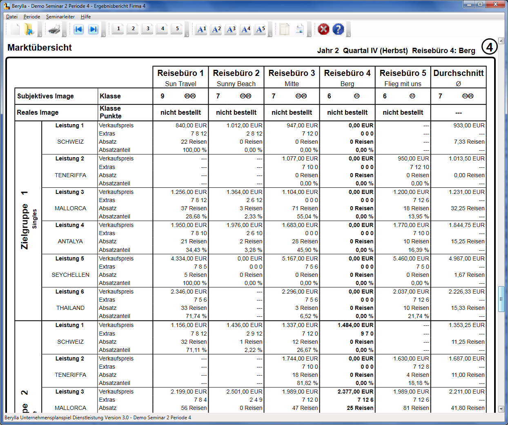This screenshot has height=425, width=508.
Task: Jump to the last page with the blue forward arrow
Action: click(x=93, y=29)
